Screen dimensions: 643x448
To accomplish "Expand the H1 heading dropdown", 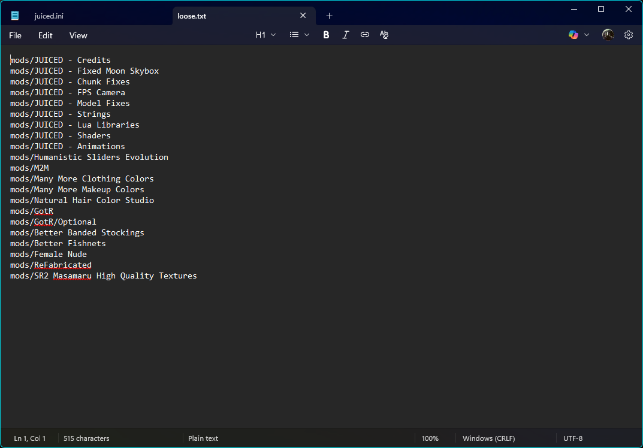I will click(x=265, y=35).
